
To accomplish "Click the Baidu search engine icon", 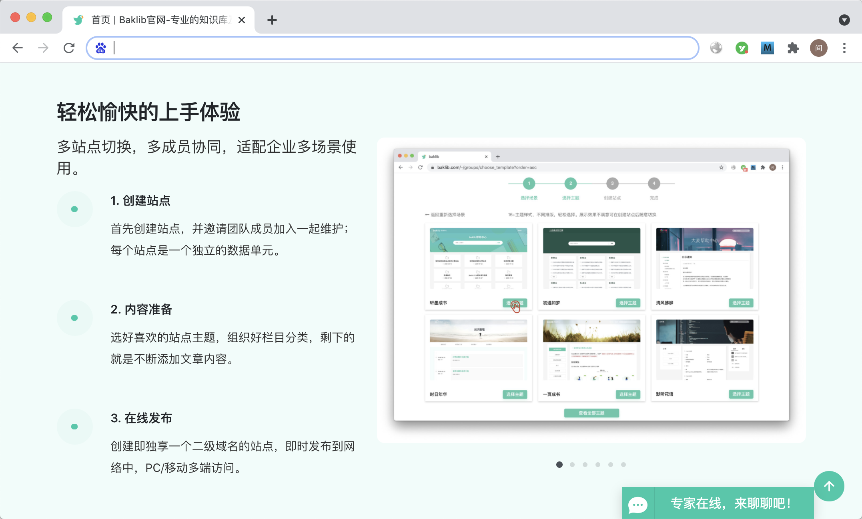I will pos(101,48).
